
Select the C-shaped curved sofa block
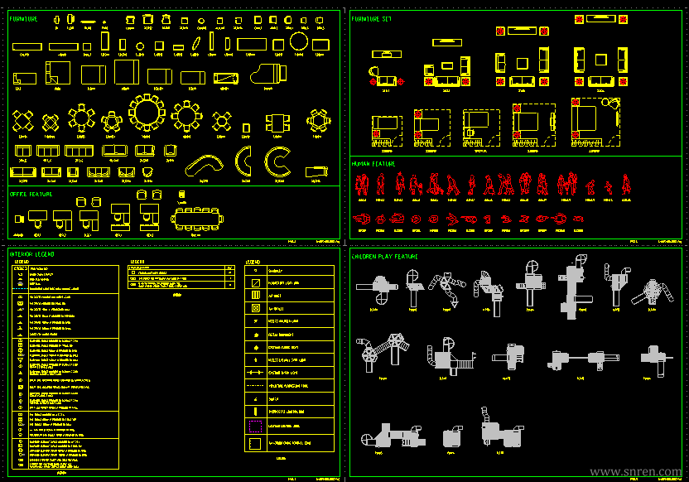(277, 161)
